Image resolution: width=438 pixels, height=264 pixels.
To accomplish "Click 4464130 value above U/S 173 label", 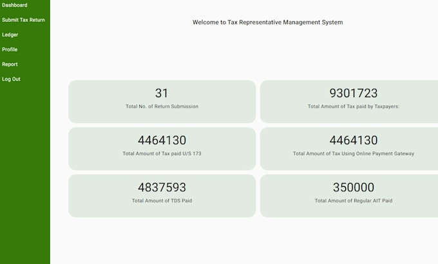I will (x=162, y=140).
